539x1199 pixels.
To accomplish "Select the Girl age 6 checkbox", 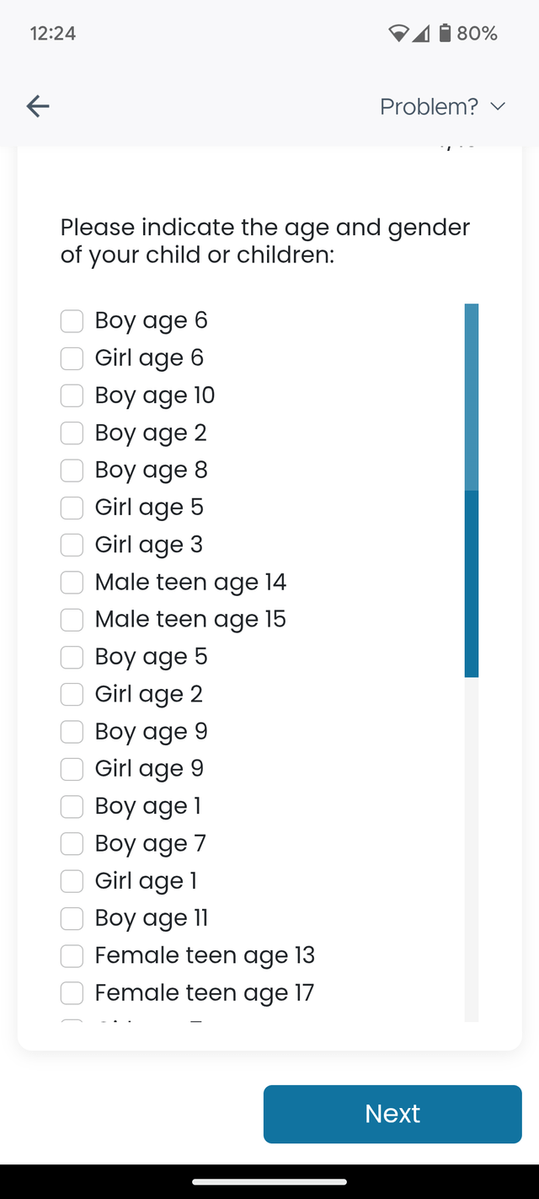I will 72,358.
